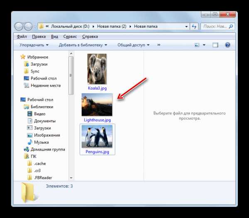
Task: Close the Explorer window
Action: pyautogui.click(x=227, y=15)
